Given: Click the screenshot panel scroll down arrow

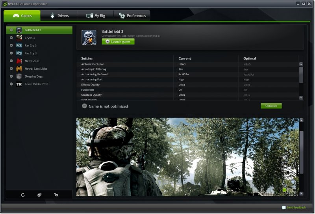Looking at the screenshot, I should (x=301, y=194).
